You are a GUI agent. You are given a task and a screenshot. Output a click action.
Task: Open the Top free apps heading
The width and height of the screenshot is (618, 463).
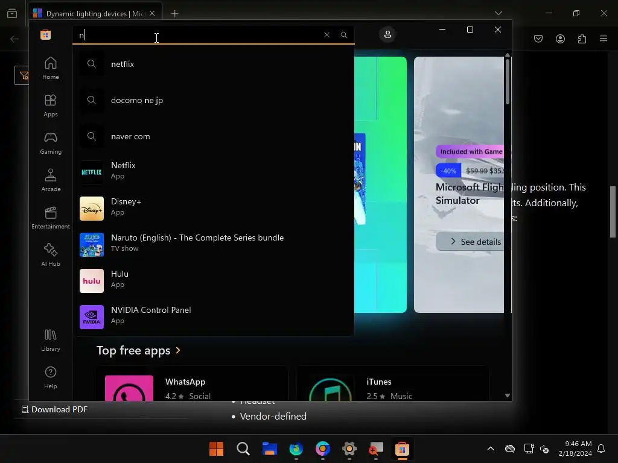(x=133, y=350)
